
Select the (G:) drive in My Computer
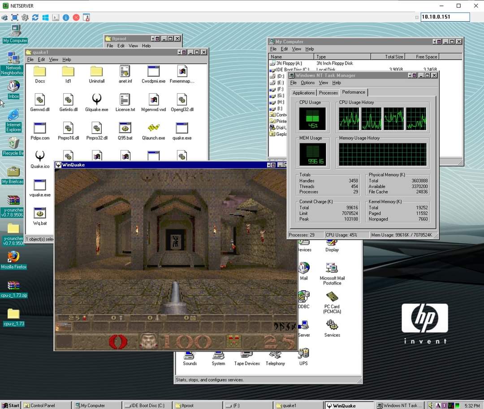[x=277, y=95]
